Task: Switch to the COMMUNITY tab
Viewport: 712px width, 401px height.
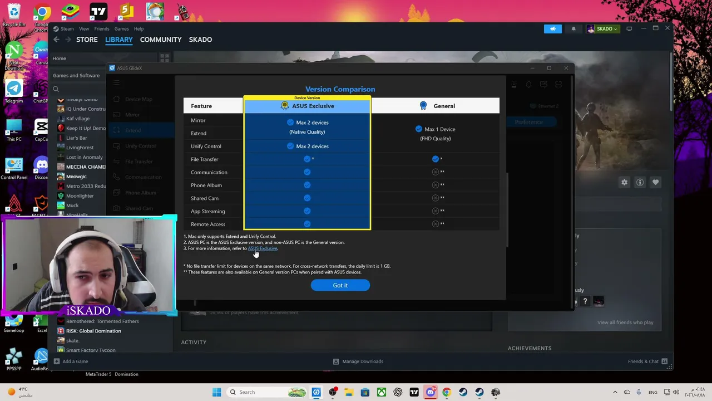Action: 161,40
